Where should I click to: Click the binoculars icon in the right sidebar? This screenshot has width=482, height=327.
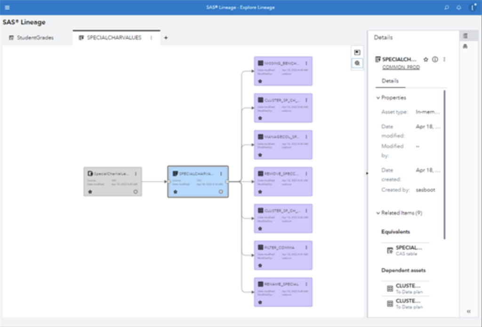[x=466, y=47]
